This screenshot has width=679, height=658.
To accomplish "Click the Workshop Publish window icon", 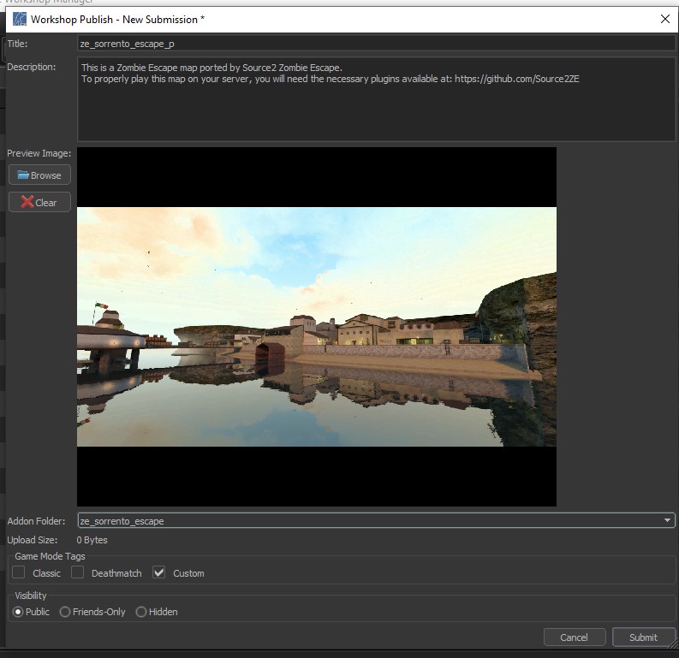I will pos(19,19).
